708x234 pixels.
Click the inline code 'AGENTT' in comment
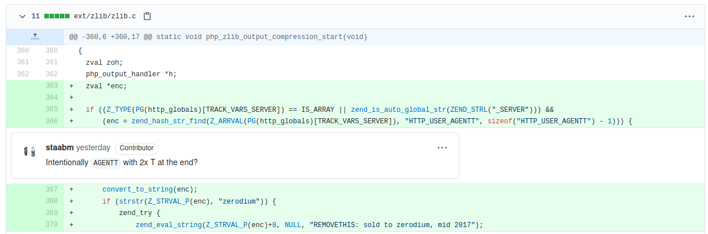105,162
